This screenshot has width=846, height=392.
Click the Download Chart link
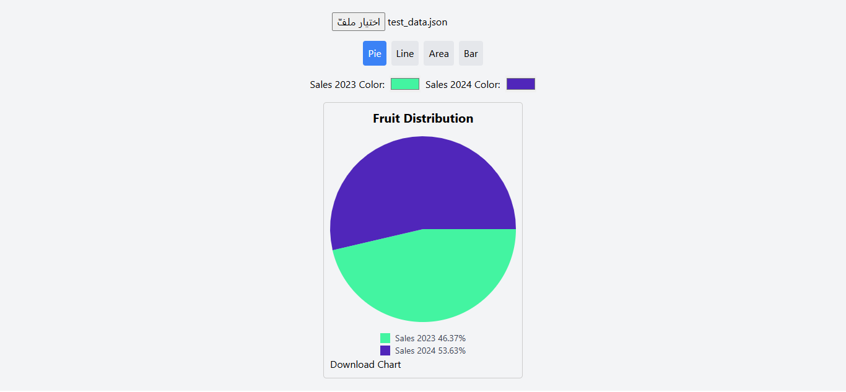365,365
